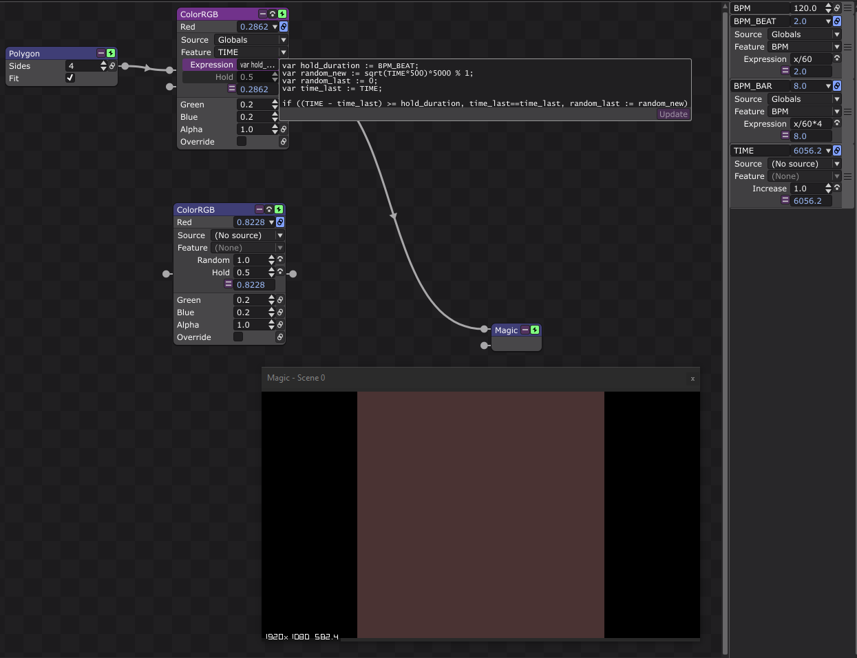
Task: Uncheck the Fit checkbox on the Polygon node
Action: [x=70, y=78]
